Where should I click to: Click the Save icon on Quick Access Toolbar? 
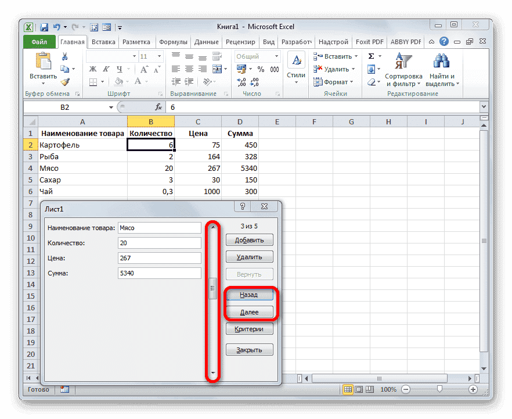tap(44, 27)
